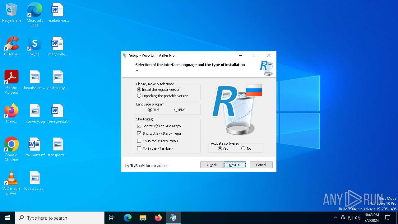Open Microsoft Edge desktop shortcut
This screenshot has width=398, height=224.
pos(35,15)
